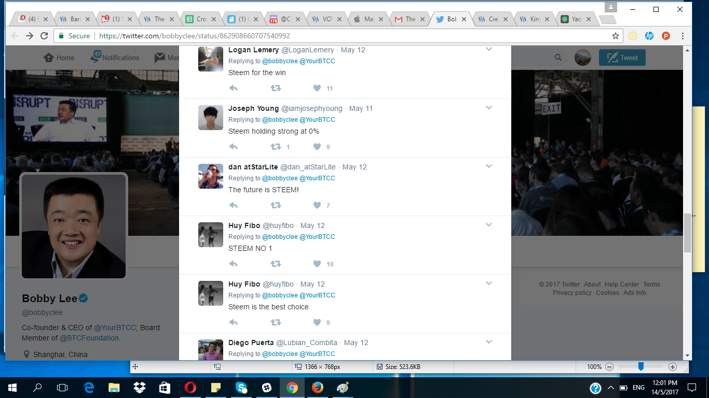Click the Chrome address bar URL

pos(194,36)
